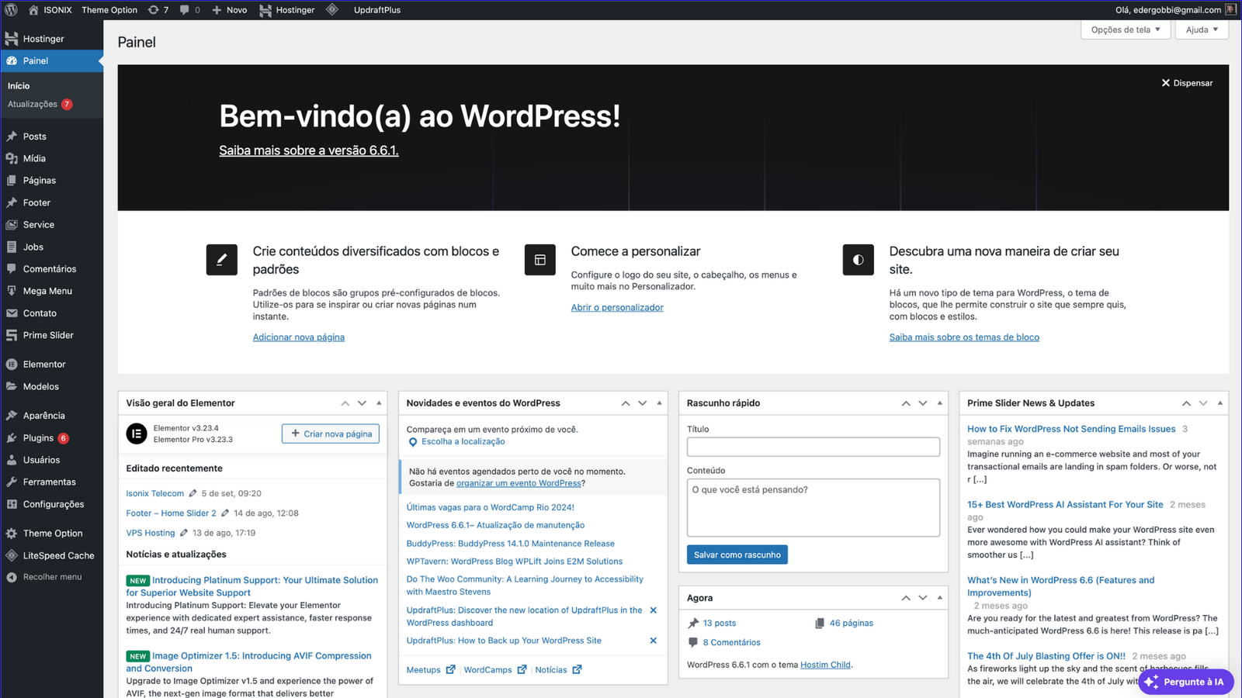Click the Título input field
This screenshot has height=698, width=1242.
pos(813,447)
